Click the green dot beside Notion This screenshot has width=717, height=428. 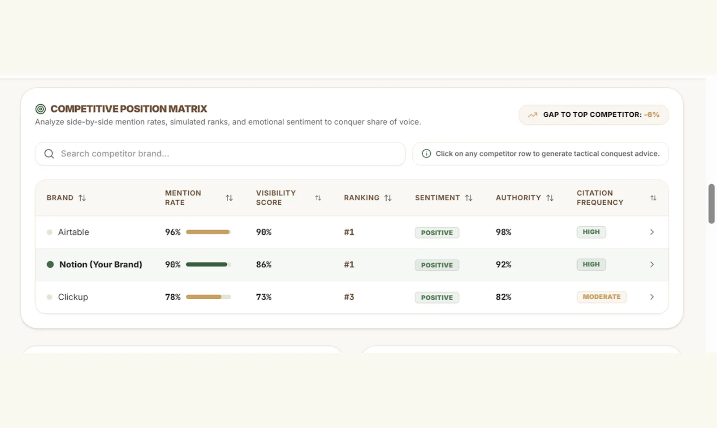(50, 264)
